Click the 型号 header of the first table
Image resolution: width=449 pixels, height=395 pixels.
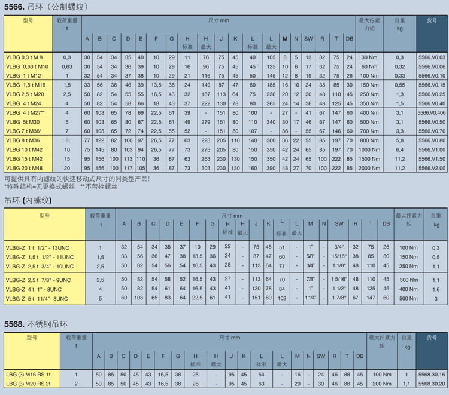pos(28,20)
